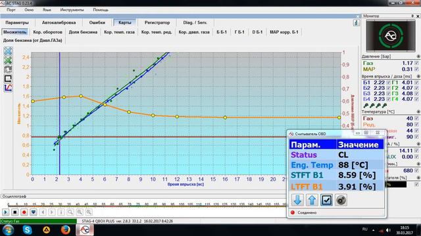Viewport: 421px width, 236px height.
Task: Toggle the 14.11 value checkbox
Action: tap(416, 150)
